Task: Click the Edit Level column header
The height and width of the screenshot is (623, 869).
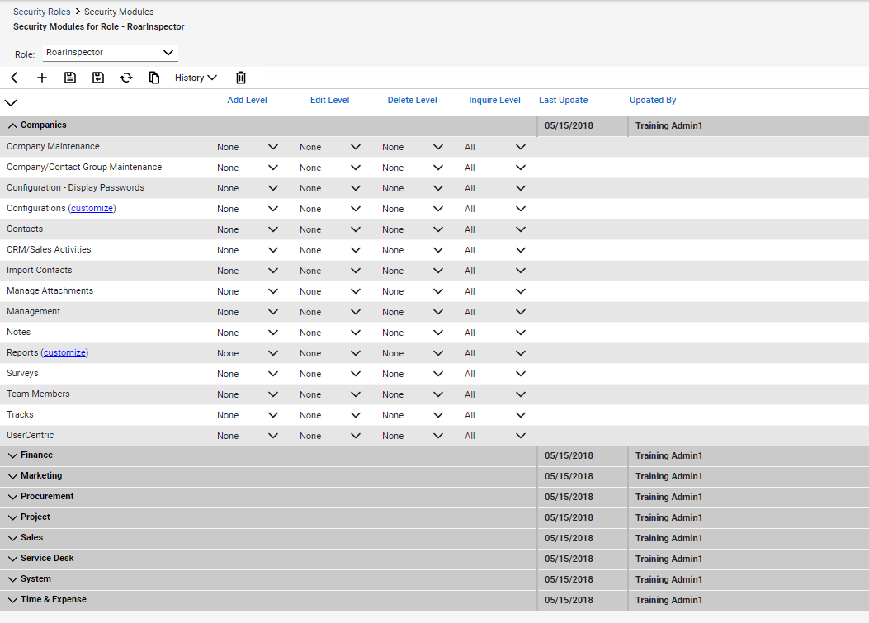Action: point(329,100)
